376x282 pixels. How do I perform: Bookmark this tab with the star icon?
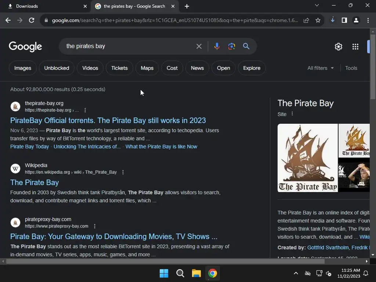click(x=318, y=21)
